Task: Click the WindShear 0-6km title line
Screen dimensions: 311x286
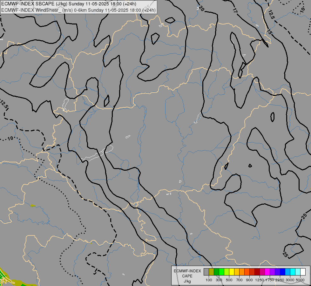Action: click(78, 10)
